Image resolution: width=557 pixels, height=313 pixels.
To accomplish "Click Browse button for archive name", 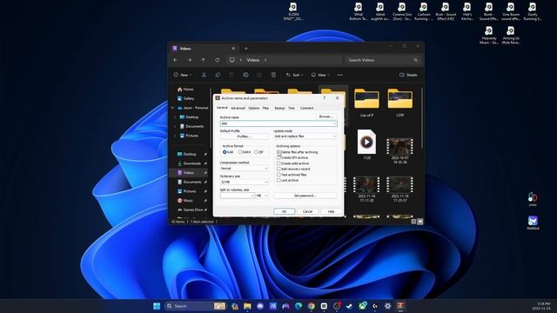I will pos(325,117).
